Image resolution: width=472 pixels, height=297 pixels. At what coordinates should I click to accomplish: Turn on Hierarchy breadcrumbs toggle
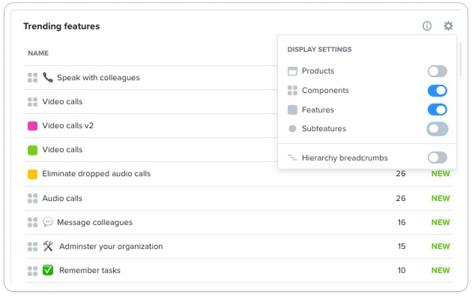tap(438, 157)
